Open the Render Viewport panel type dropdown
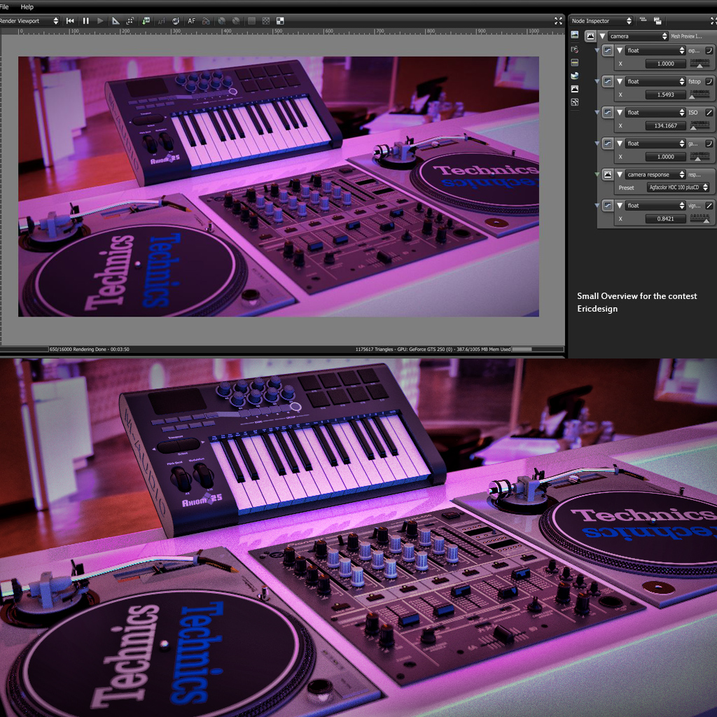The image size is (717, 717). pos(29,20)
